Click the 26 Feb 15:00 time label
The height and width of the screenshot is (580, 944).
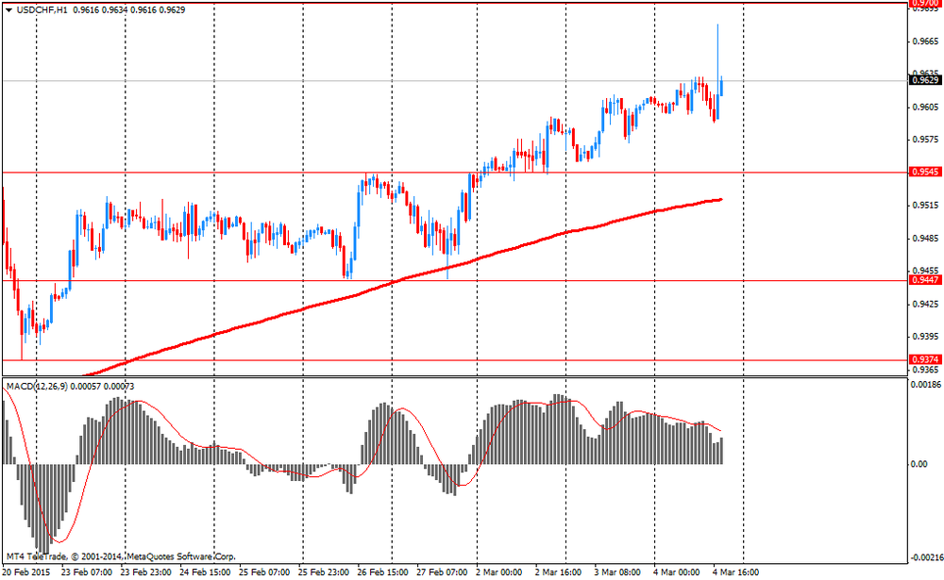tap(383, 572)
